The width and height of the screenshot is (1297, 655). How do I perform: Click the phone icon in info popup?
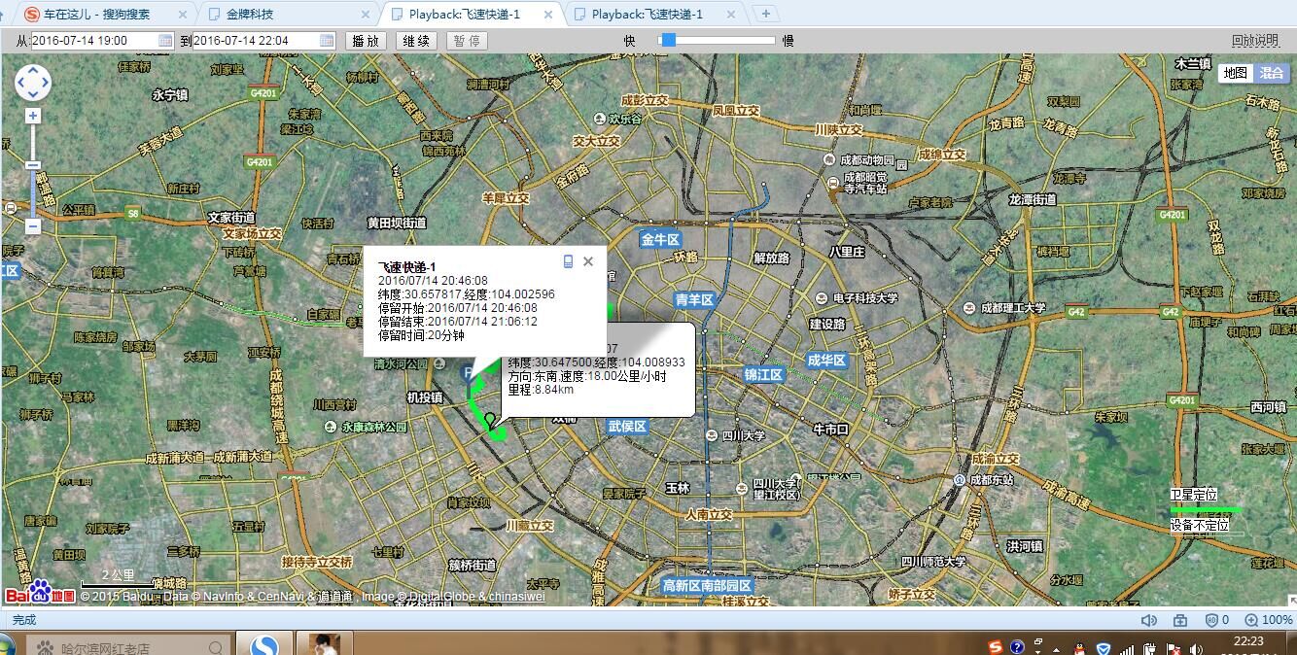(x=569, y=261)
